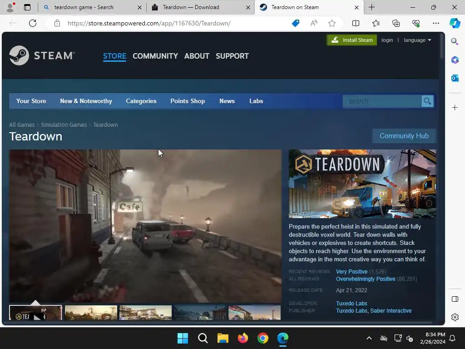Open the notification bell
Screen dimensions: 465x349
coord(452,338)
